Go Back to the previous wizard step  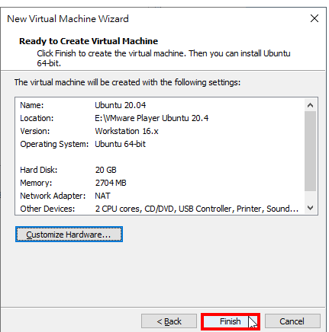pos(169,321)
